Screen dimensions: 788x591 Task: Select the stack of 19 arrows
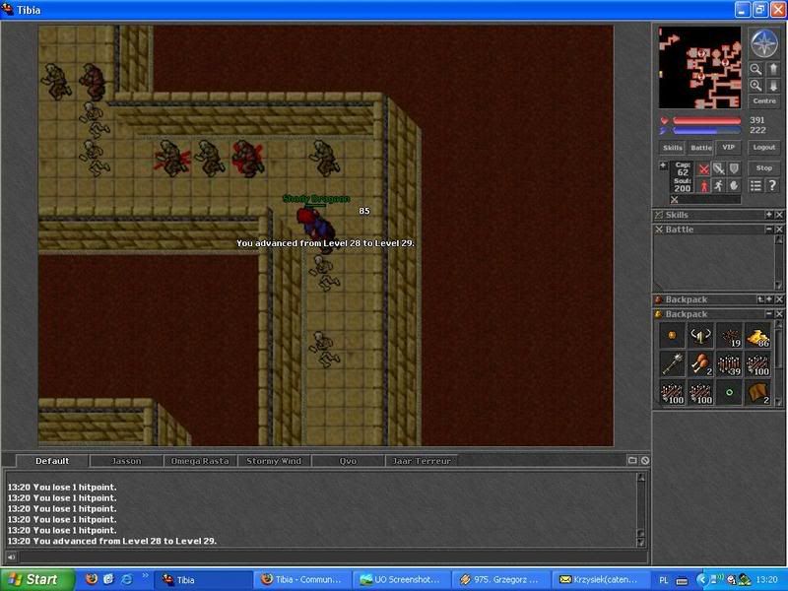point(729,335)
